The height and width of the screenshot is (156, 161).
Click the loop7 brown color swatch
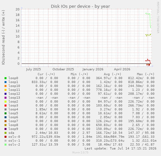[6, 121]
